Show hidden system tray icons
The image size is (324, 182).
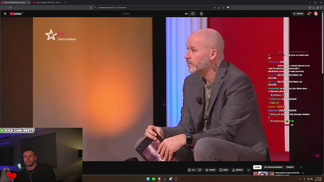tap(300, 179)
